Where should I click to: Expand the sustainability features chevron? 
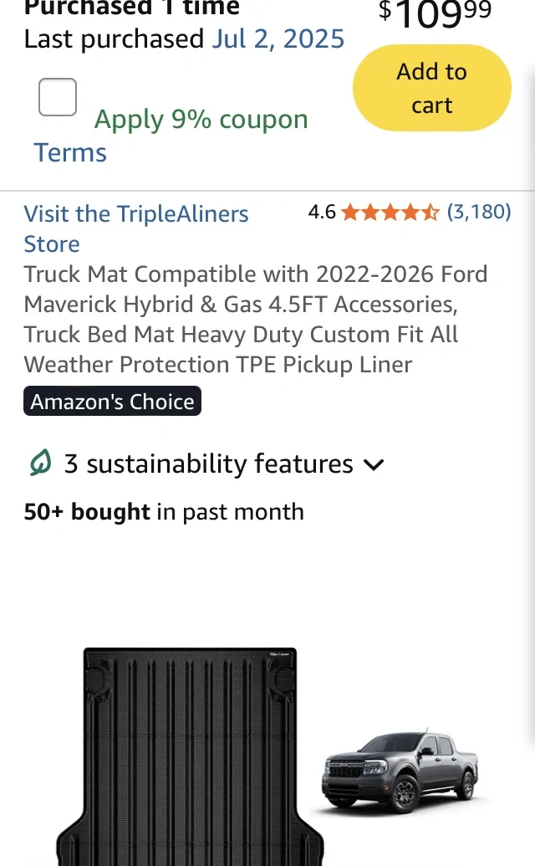(374, 465)
